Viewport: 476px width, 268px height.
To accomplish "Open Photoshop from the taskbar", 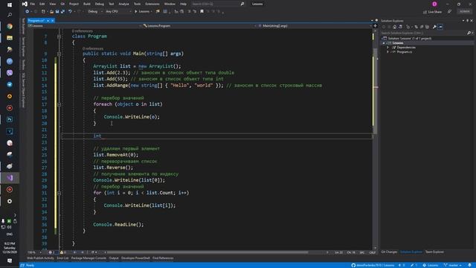I will click(10, 119).
